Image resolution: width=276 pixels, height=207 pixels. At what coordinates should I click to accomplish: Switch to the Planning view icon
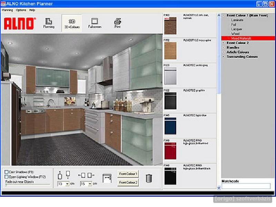click(49, 23)
